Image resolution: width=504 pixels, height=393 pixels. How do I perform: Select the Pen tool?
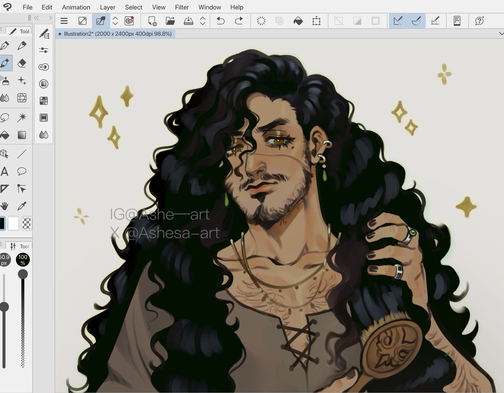tap(4, 45)
